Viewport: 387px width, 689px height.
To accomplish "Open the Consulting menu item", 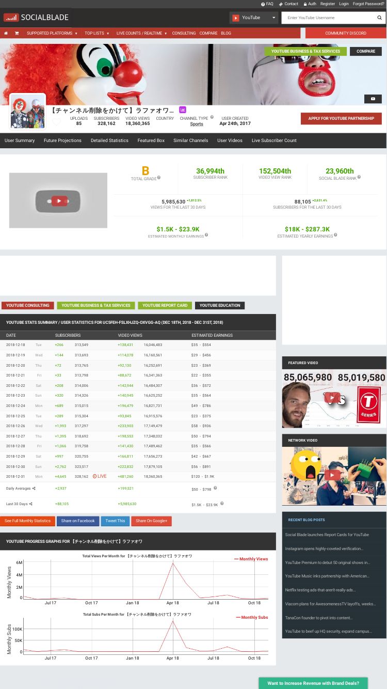I will pos(184,33).
